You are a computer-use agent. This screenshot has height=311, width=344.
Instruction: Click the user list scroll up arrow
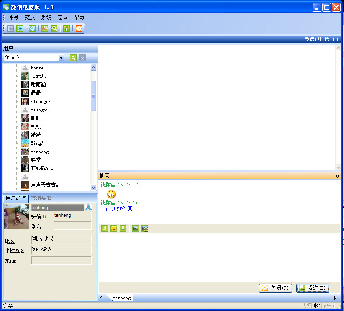pyautogui.click(x=94, y=67)
